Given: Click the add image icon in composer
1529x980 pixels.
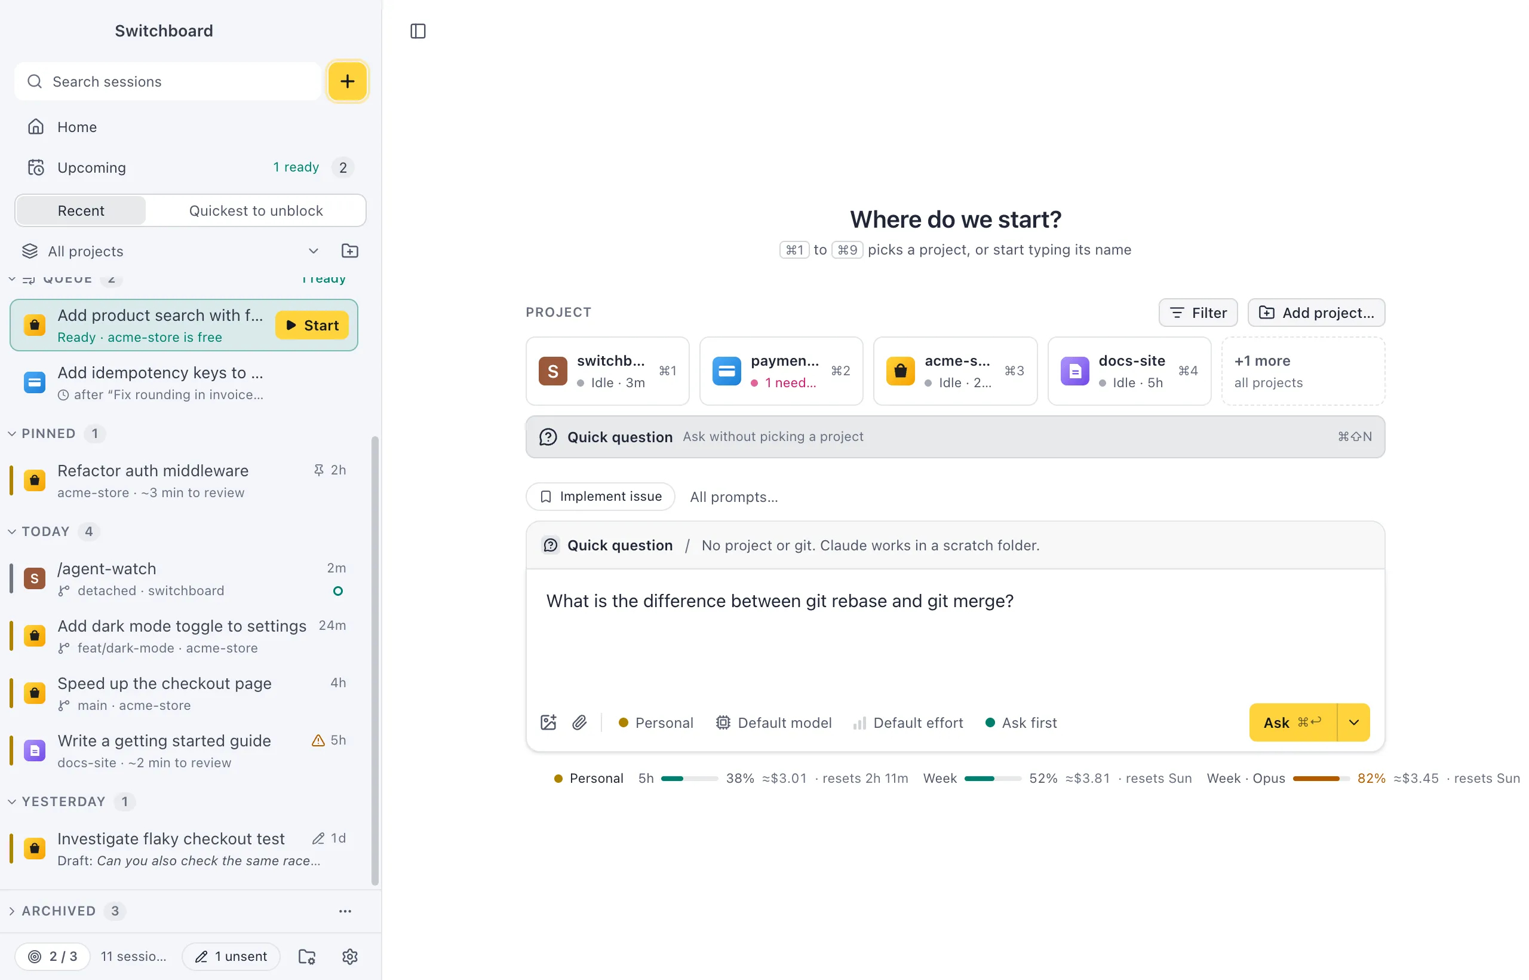Looking at the screenshot, I should pos(548,722).
